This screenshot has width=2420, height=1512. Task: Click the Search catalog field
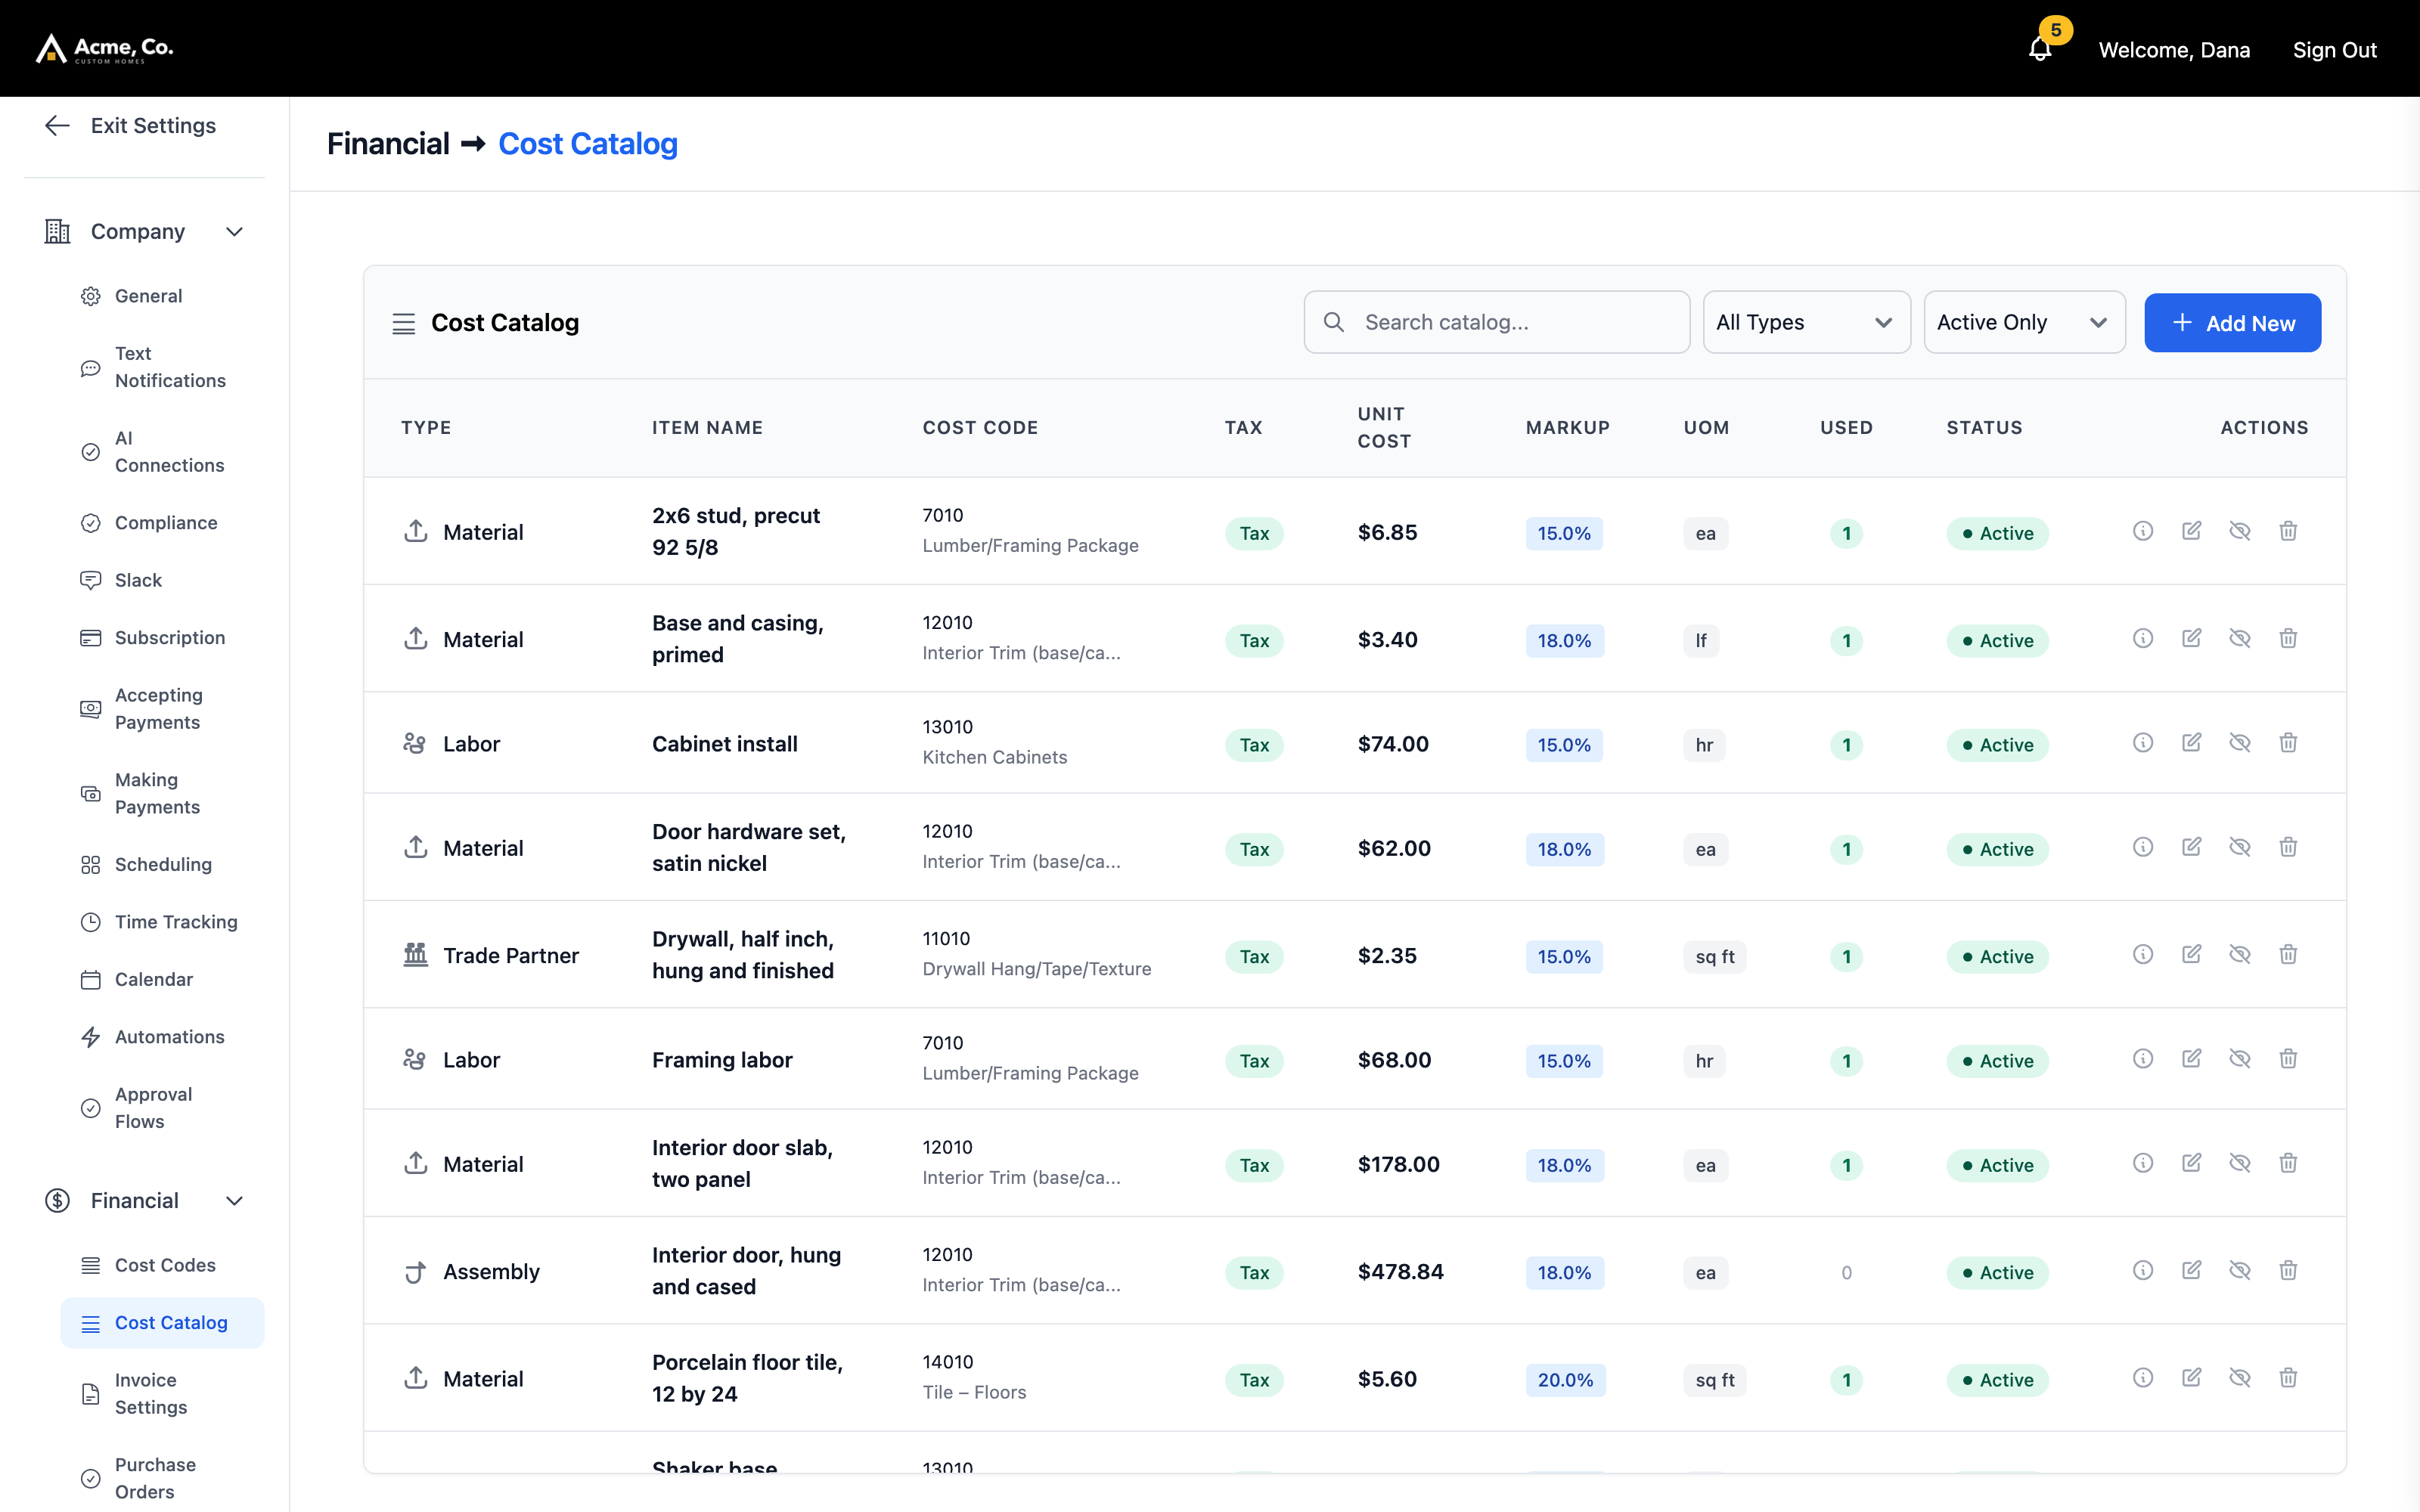click(1496, 322)
